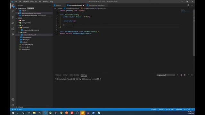Kill terminal with trash icon

click(x=185, y=75)
